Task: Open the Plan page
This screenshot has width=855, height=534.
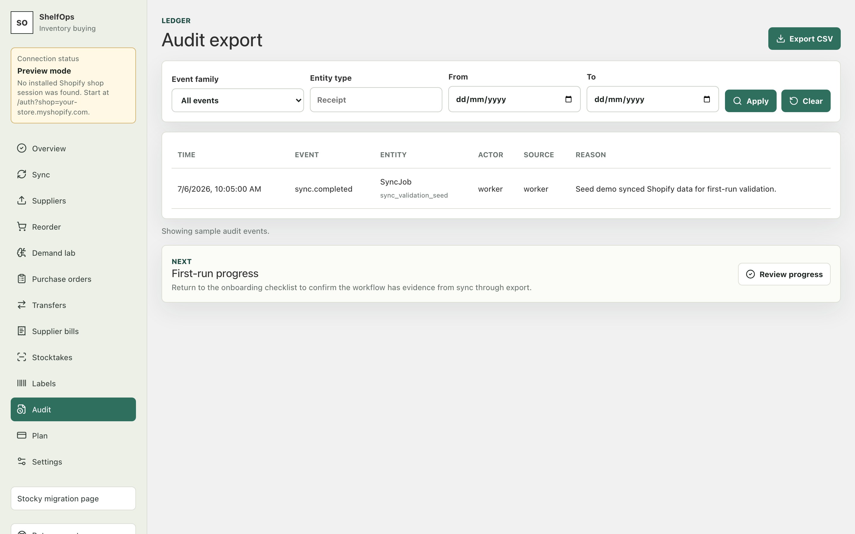Action: 73,436
